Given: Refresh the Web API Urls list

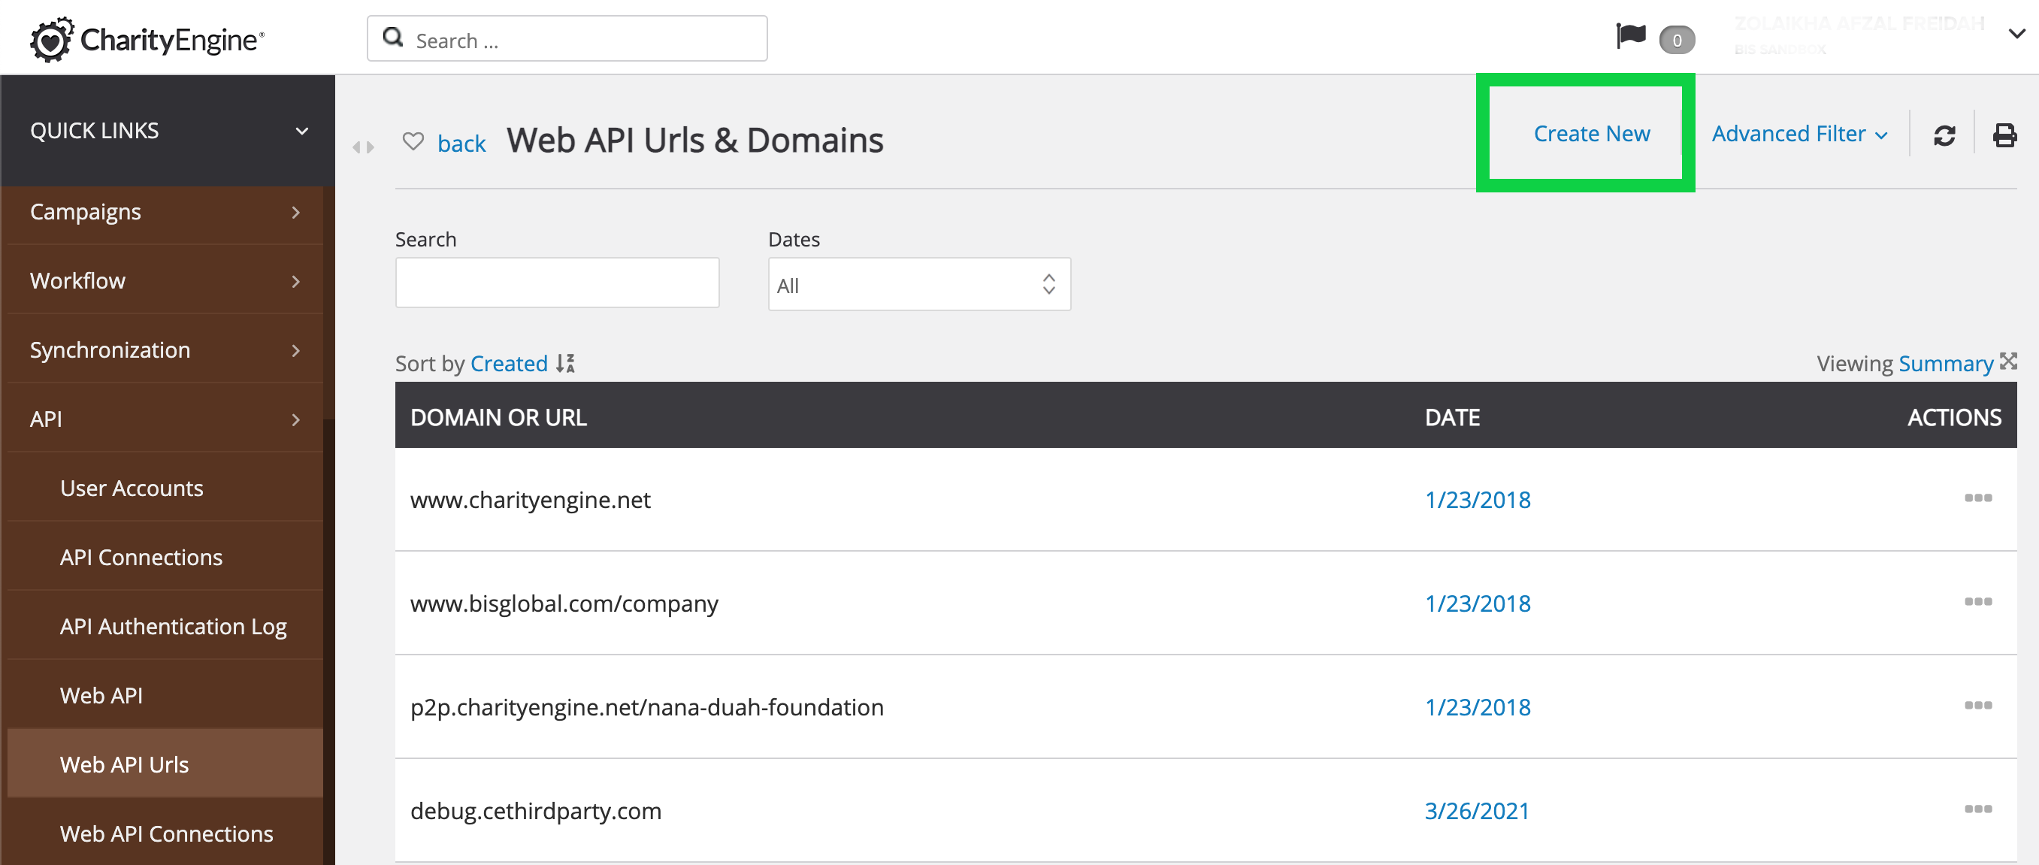Looking at the screenshot, I should (x=1944, y=135).
